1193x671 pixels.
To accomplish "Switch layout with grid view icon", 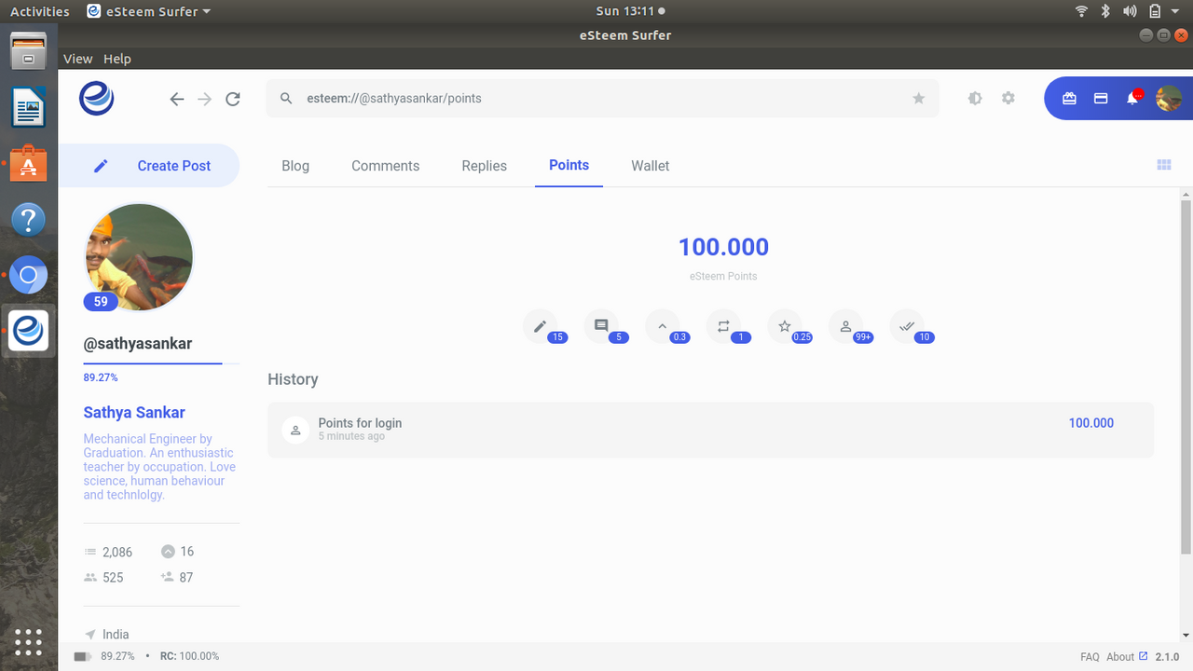I will point(1164,165).
